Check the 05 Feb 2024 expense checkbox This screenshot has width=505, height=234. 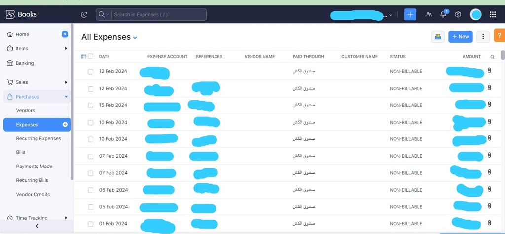[x=91, y=207]
